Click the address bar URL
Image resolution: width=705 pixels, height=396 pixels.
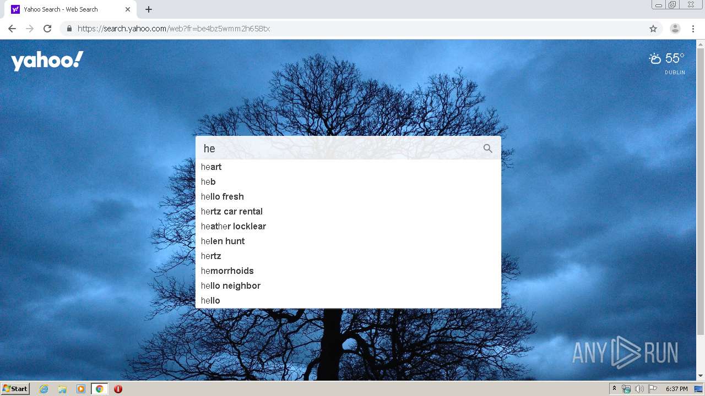click(x=173, y=29)
